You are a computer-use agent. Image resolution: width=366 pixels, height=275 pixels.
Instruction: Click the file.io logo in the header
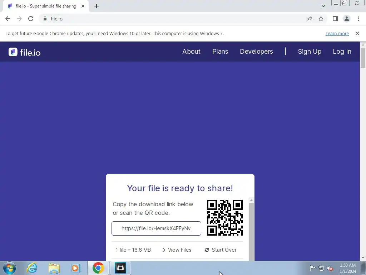[x=25, y=52]
